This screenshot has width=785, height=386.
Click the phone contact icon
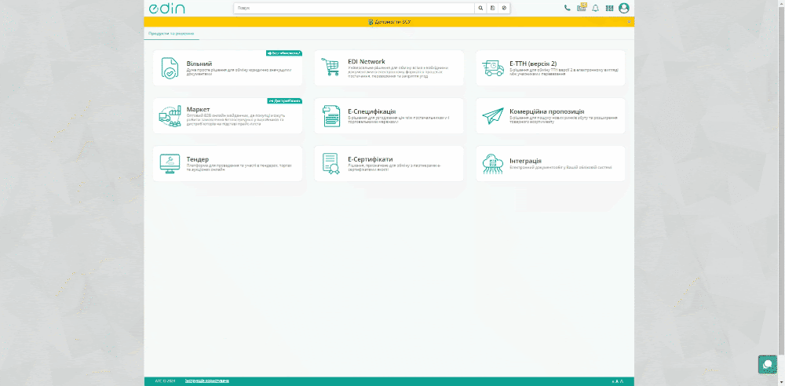[x=568, y=8]
